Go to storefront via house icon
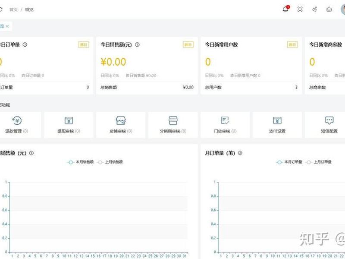The image size is (345, 259). pyautogui.click(x=329, y=9)
